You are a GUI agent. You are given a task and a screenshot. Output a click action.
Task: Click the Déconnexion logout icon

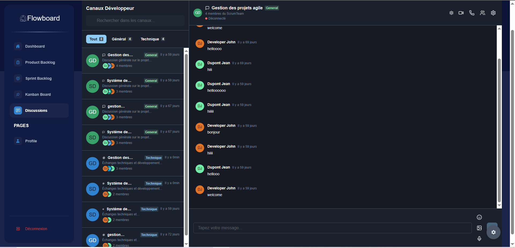point(18,229)
